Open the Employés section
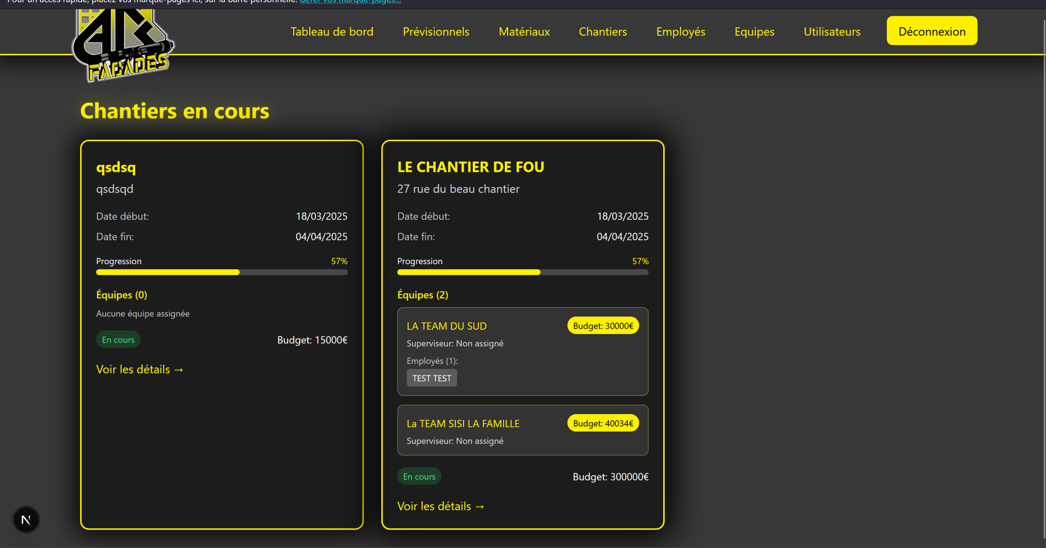 click(680, 31)
